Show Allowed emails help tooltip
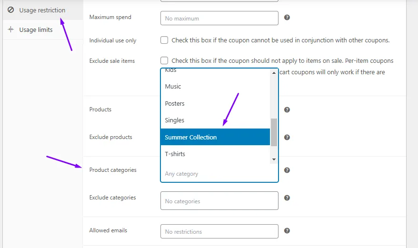 287,231
